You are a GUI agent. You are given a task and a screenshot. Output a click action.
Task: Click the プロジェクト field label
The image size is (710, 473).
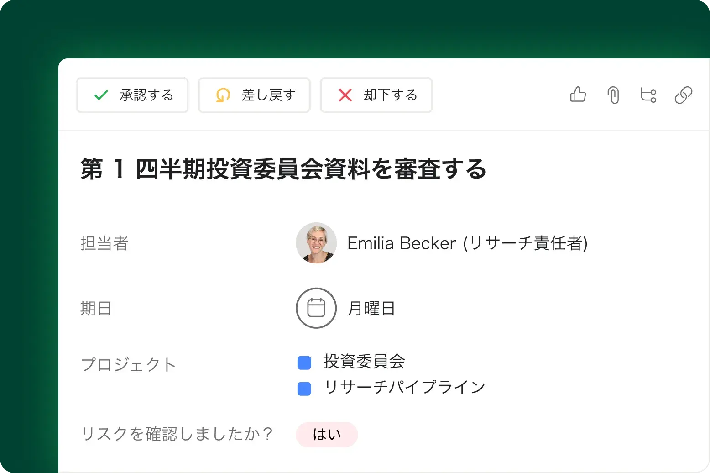click(x=128, y=364)
